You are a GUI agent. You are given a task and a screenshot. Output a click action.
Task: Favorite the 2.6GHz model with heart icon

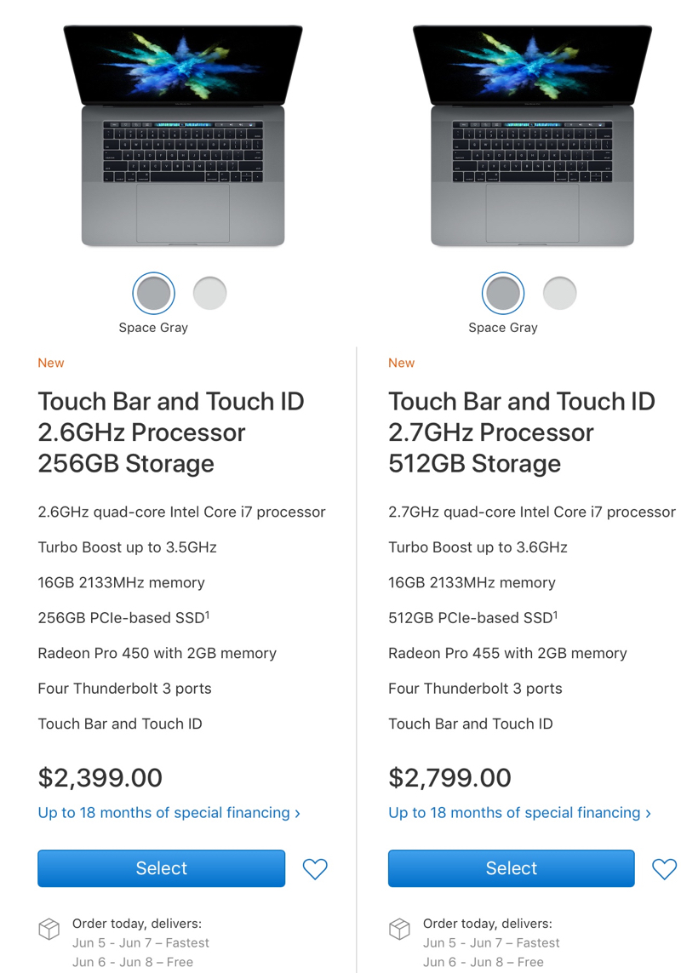point(315,869)
